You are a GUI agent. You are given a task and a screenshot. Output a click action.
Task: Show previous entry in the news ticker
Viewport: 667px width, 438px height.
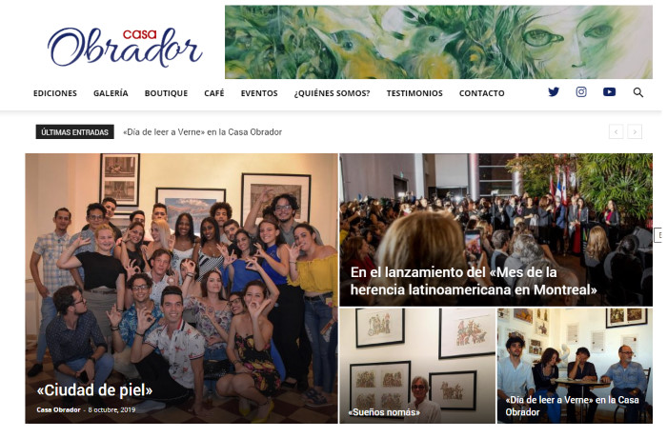point(616,131)
